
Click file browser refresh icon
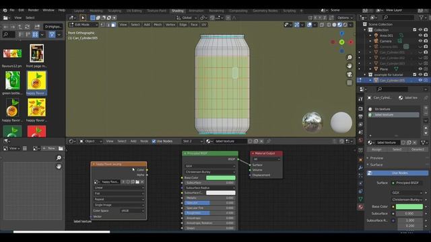(27, 27)
